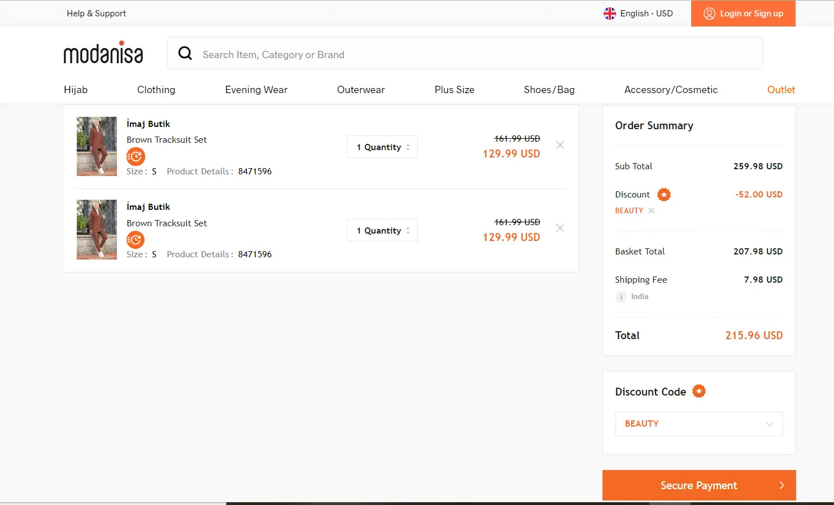Click the user profile icon in Login button

pos(710,14)
